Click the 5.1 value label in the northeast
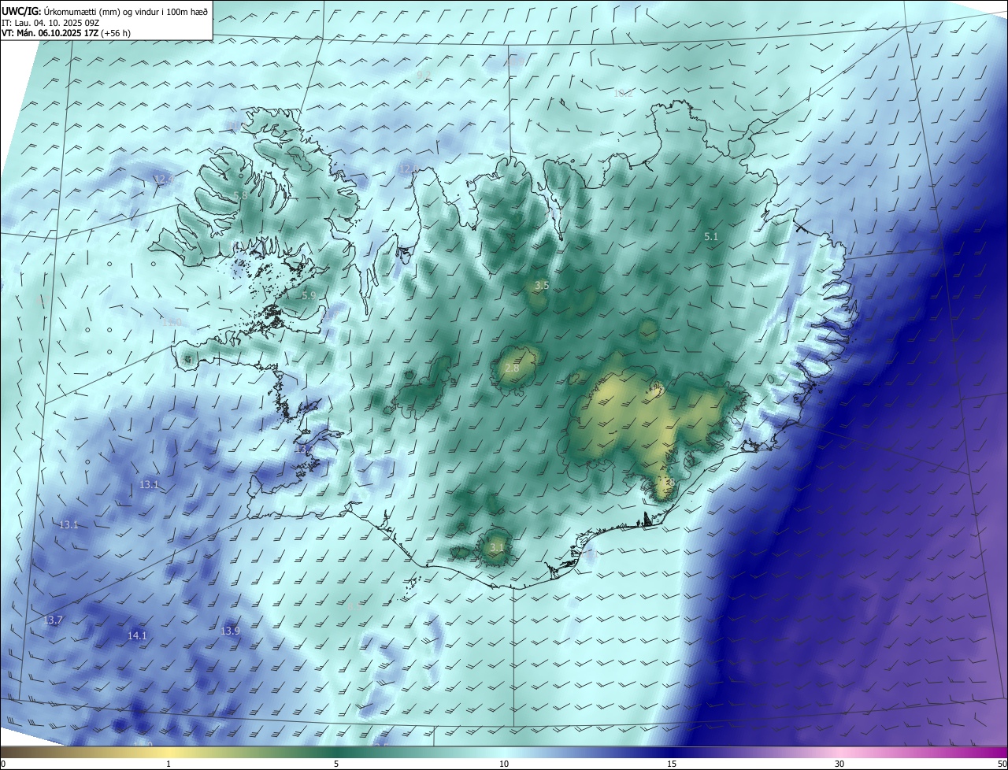This screenshot has width=1008, height=770. [x=711, y=236]
